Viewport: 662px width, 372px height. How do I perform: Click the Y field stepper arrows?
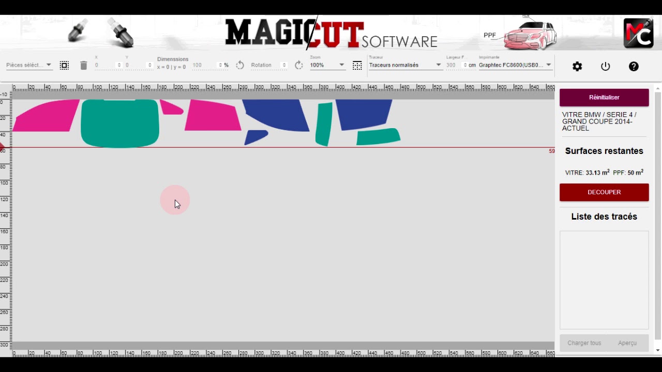click(150, 65)
